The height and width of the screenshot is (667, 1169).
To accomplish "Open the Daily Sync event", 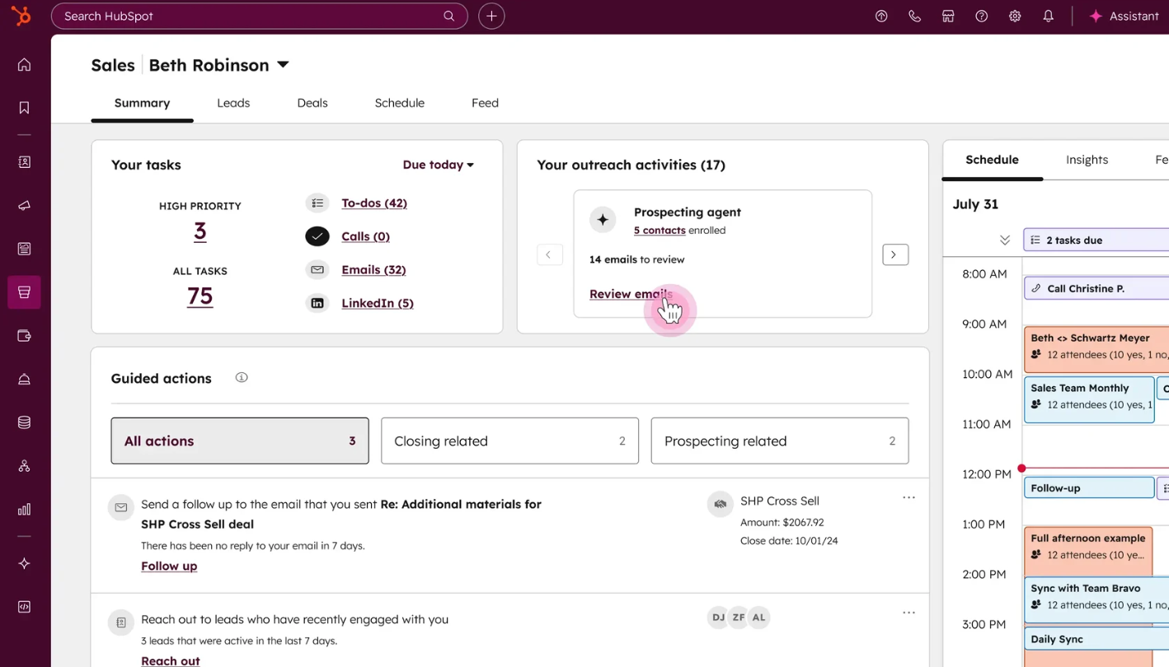I will click(x=1096, y=639).
